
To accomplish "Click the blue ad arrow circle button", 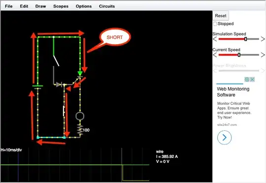I will click(224, 137).
